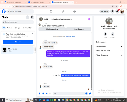Start a new message with compose icon
Viewport: 127px width, 102px height.
(x=32, y=17)
